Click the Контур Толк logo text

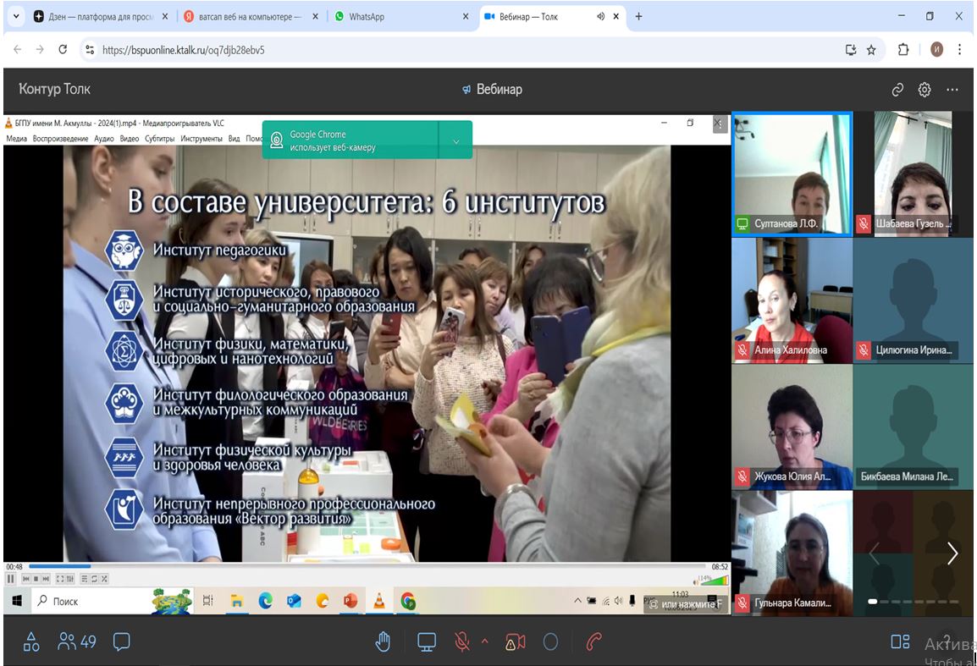point(54,89)
